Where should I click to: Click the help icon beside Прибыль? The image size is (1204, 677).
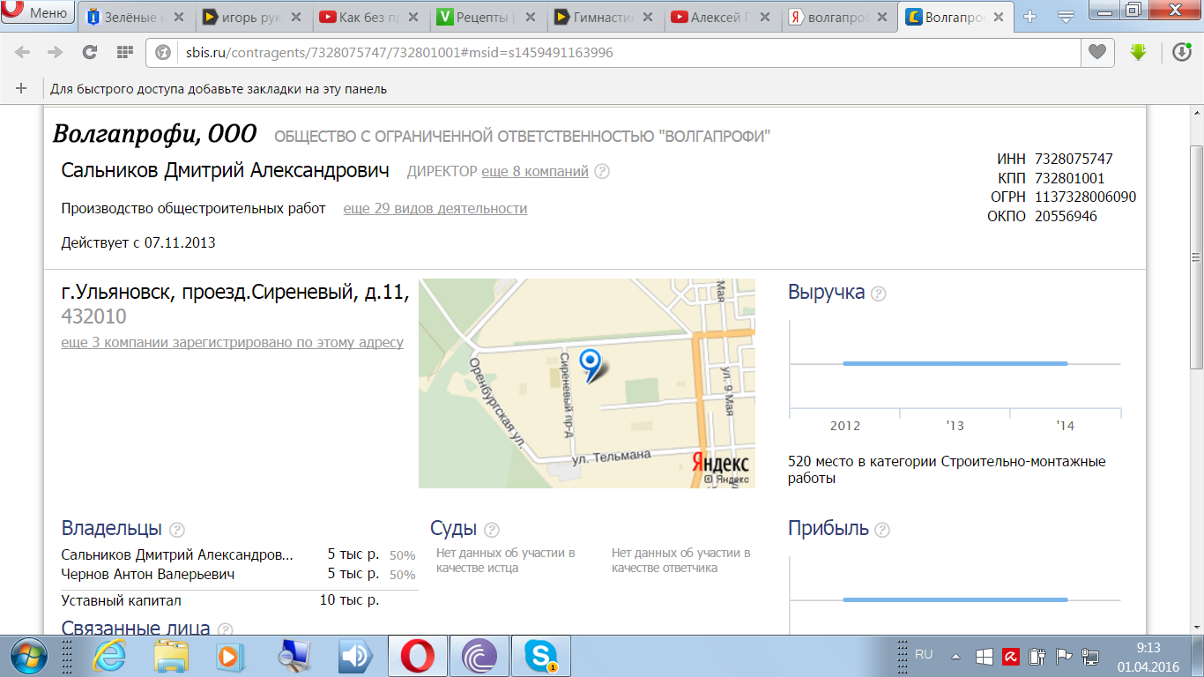tap(881, 530)
